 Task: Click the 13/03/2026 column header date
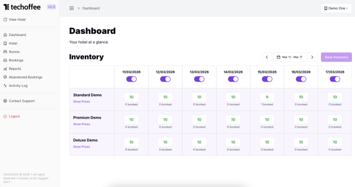[199, 72]
